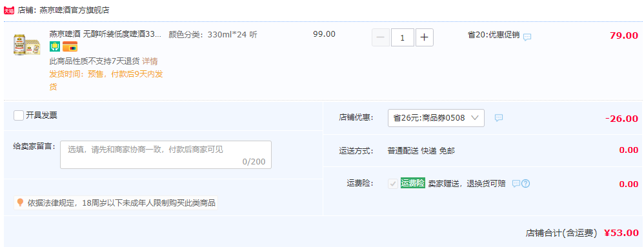The height and width of the screenshot is (247, 644).
Task: Click the 发货时间：预售 shipping time notice
Action: 106,81
